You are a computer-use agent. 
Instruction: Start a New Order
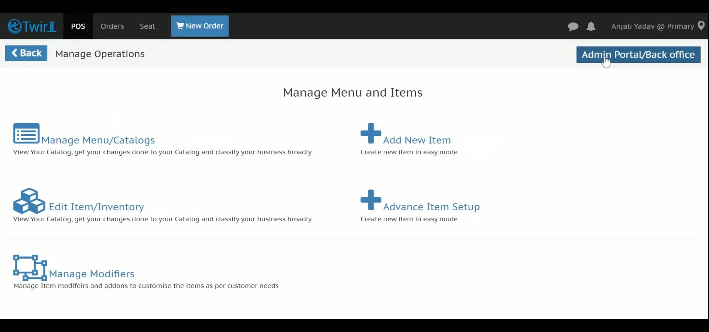(200, 26)
